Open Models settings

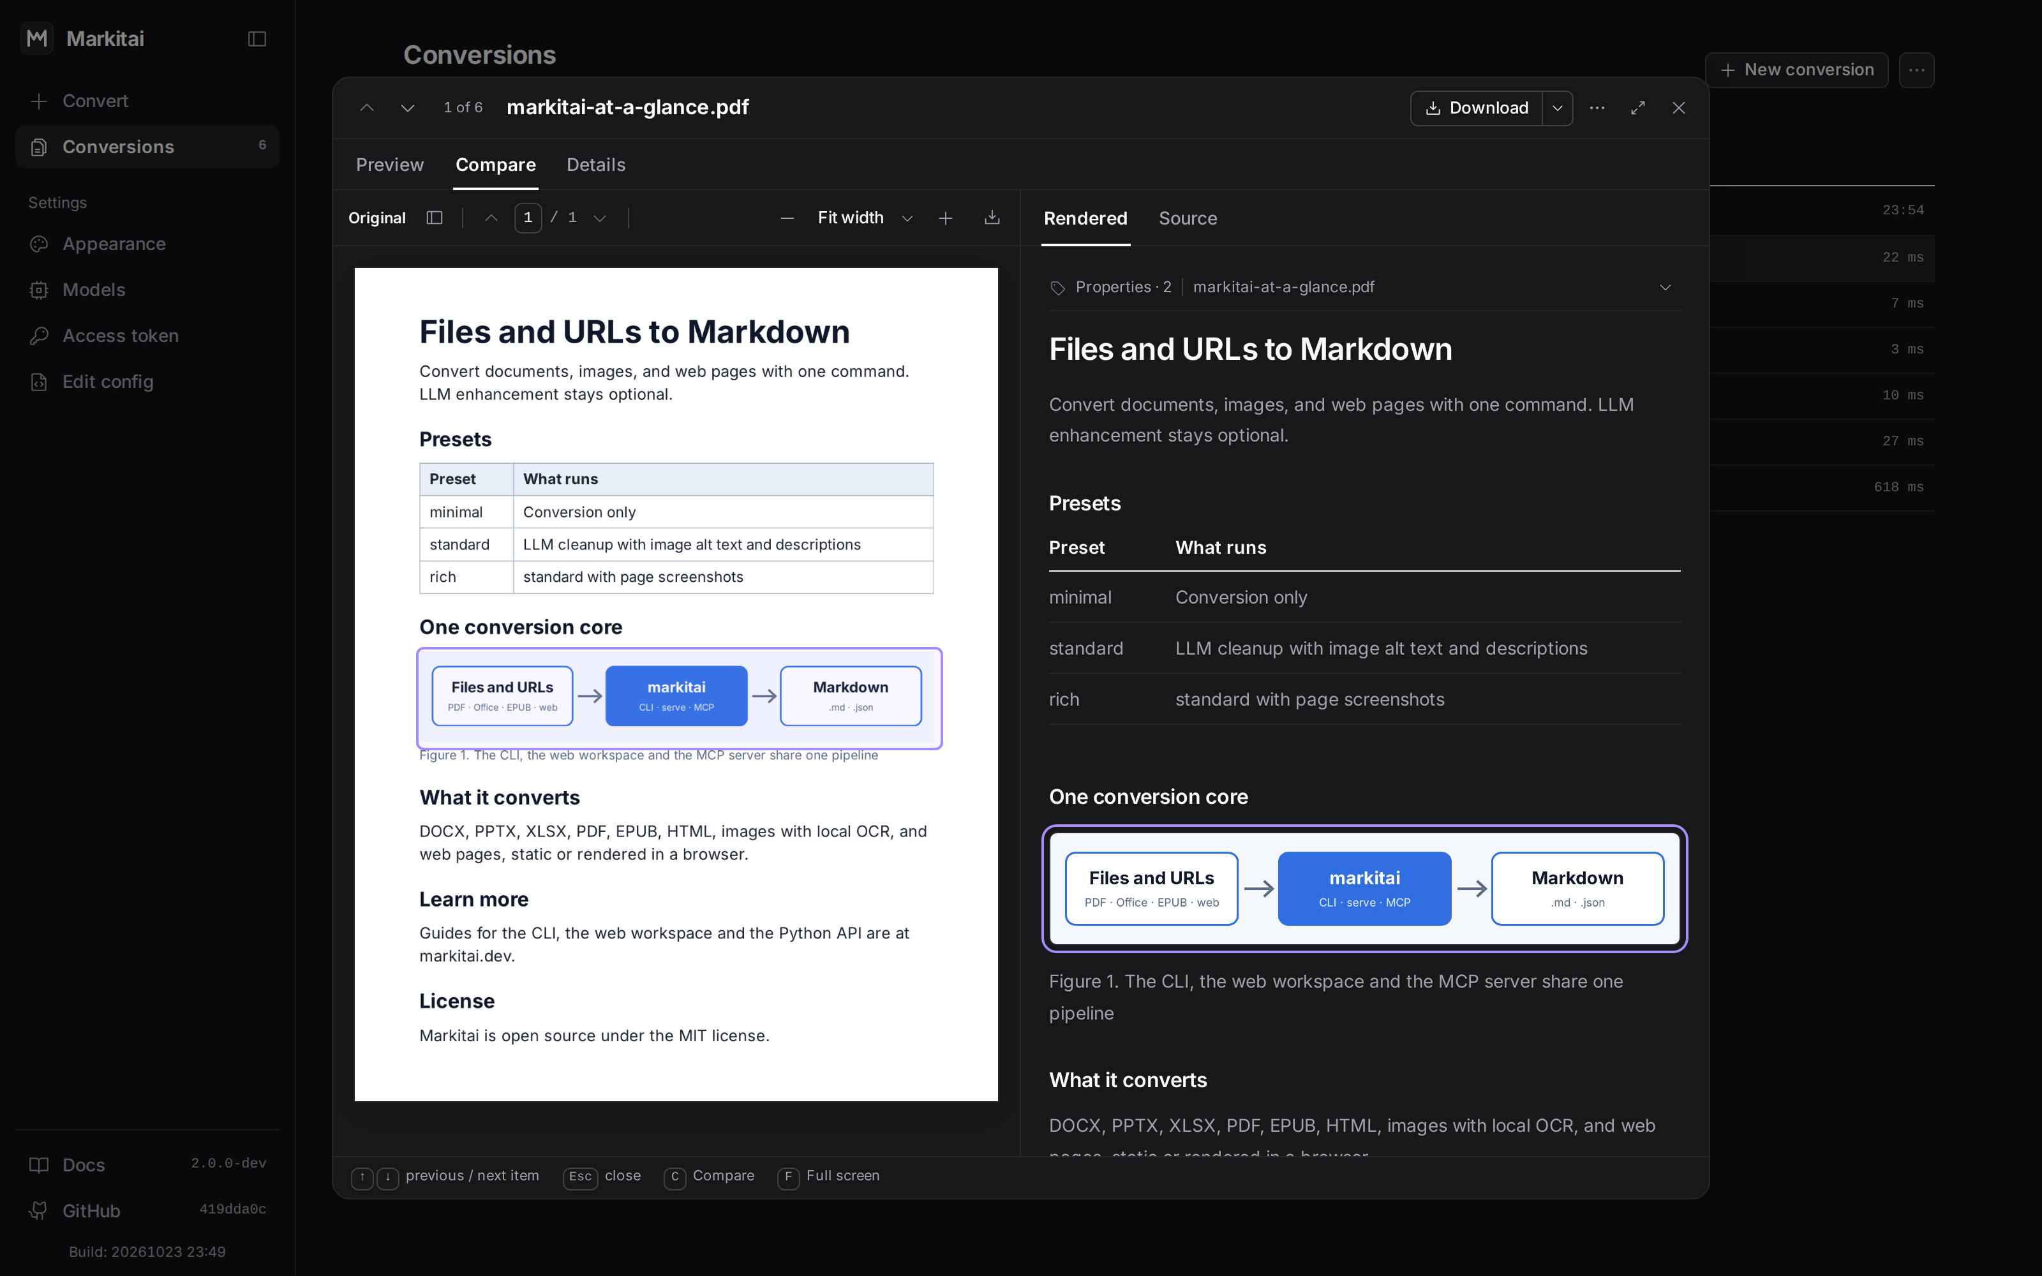(147, 290)
